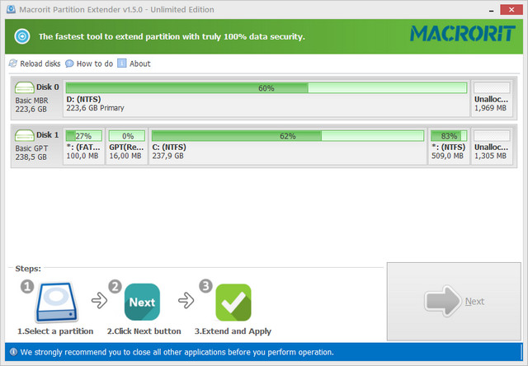Select Disk 1 unallocated 1,305 MB space

(x=492, y=146)
